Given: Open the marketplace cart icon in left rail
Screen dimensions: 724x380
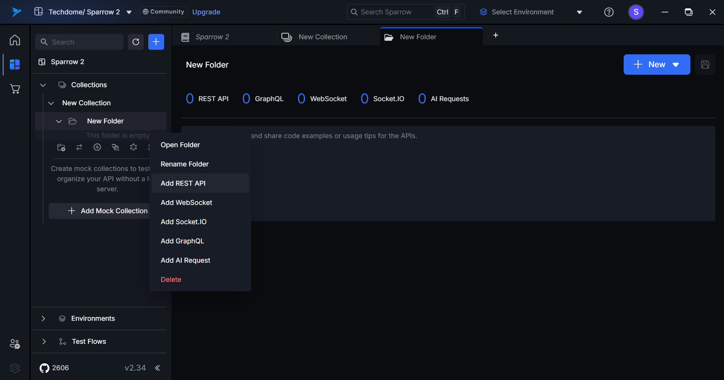Looking at the screenshot, I should pyautogui.click(x=15, y=89).
